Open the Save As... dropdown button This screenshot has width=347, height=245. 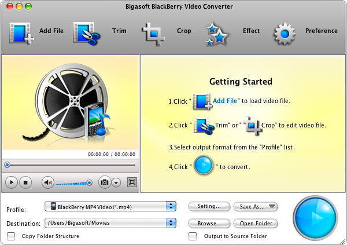pyautogui.click(x=256, y=207)
